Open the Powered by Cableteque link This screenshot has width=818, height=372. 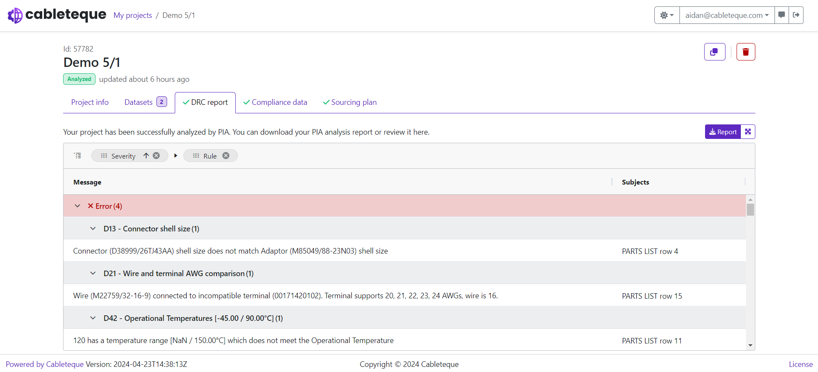tap(45, 364)
